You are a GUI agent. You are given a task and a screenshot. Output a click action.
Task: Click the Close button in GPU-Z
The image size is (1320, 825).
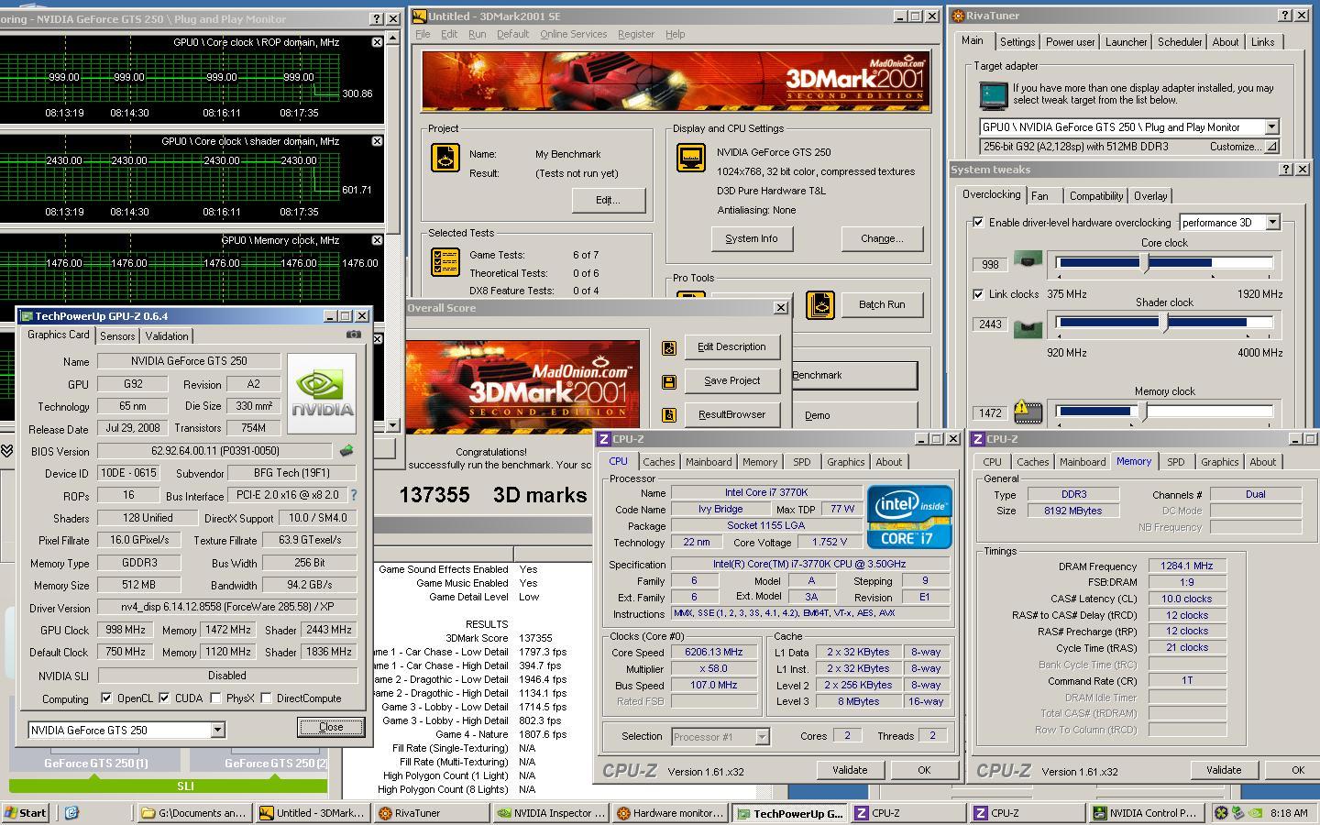pyautogui.click(x=331, y=727)
